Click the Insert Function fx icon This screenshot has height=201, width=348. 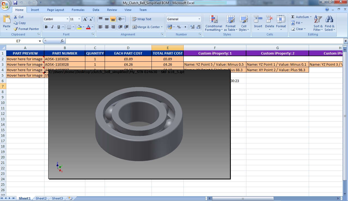(62, 41)
